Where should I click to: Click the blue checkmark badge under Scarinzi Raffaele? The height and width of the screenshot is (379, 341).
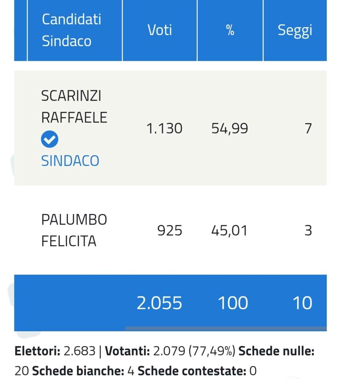[49, 139]
